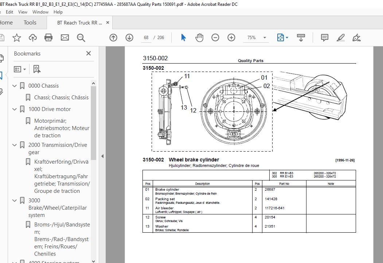This screenshot has width=383, height=263.
Task: Select the hand pan tool
Action: pyautogui.click(x=199, y=38)
